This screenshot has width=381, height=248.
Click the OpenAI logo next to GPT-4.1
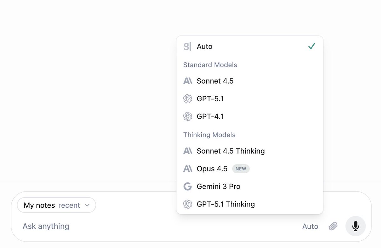(188, 117)
